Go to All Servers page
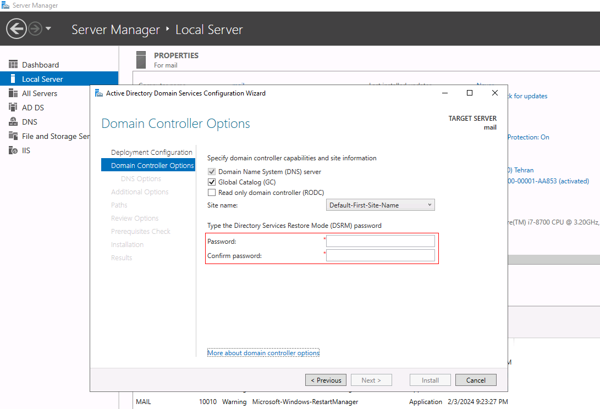This screenshot has width=600, height=409. coord(40,93)
